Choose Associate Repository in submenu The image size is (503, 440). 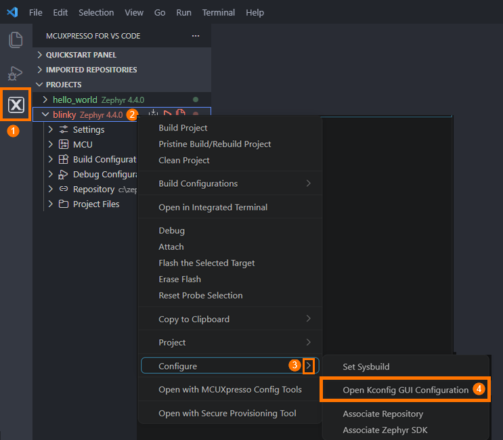(x=406, y=414)
